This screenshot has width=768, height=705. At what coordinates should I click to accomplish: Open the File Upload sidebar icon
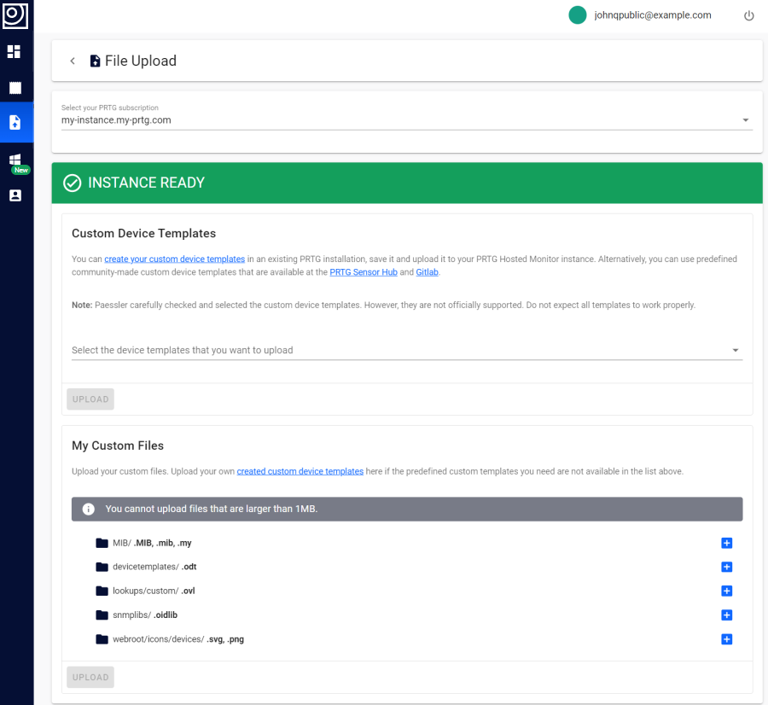coord(15,123)
